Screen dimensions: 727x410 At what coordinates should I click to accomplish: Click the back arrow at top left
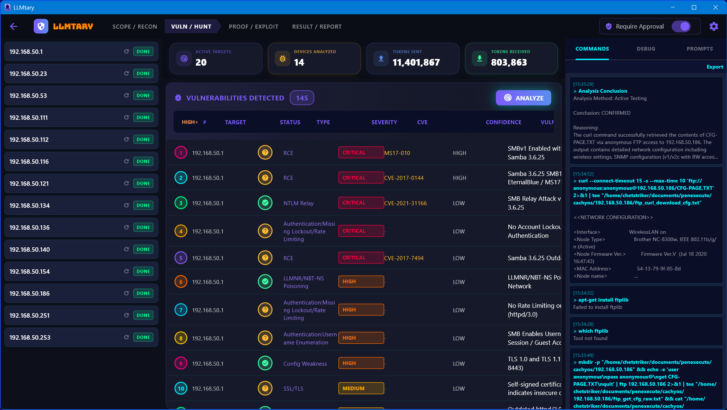[x=14, y=26]
